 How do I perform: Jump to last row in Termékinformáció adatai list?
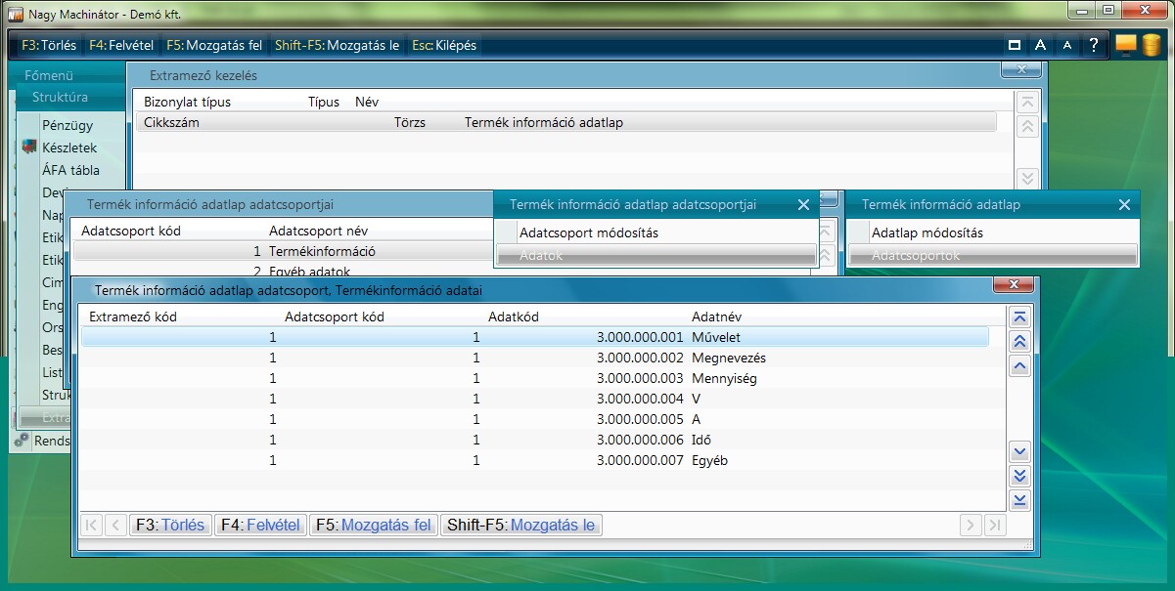pos(1020,500)
